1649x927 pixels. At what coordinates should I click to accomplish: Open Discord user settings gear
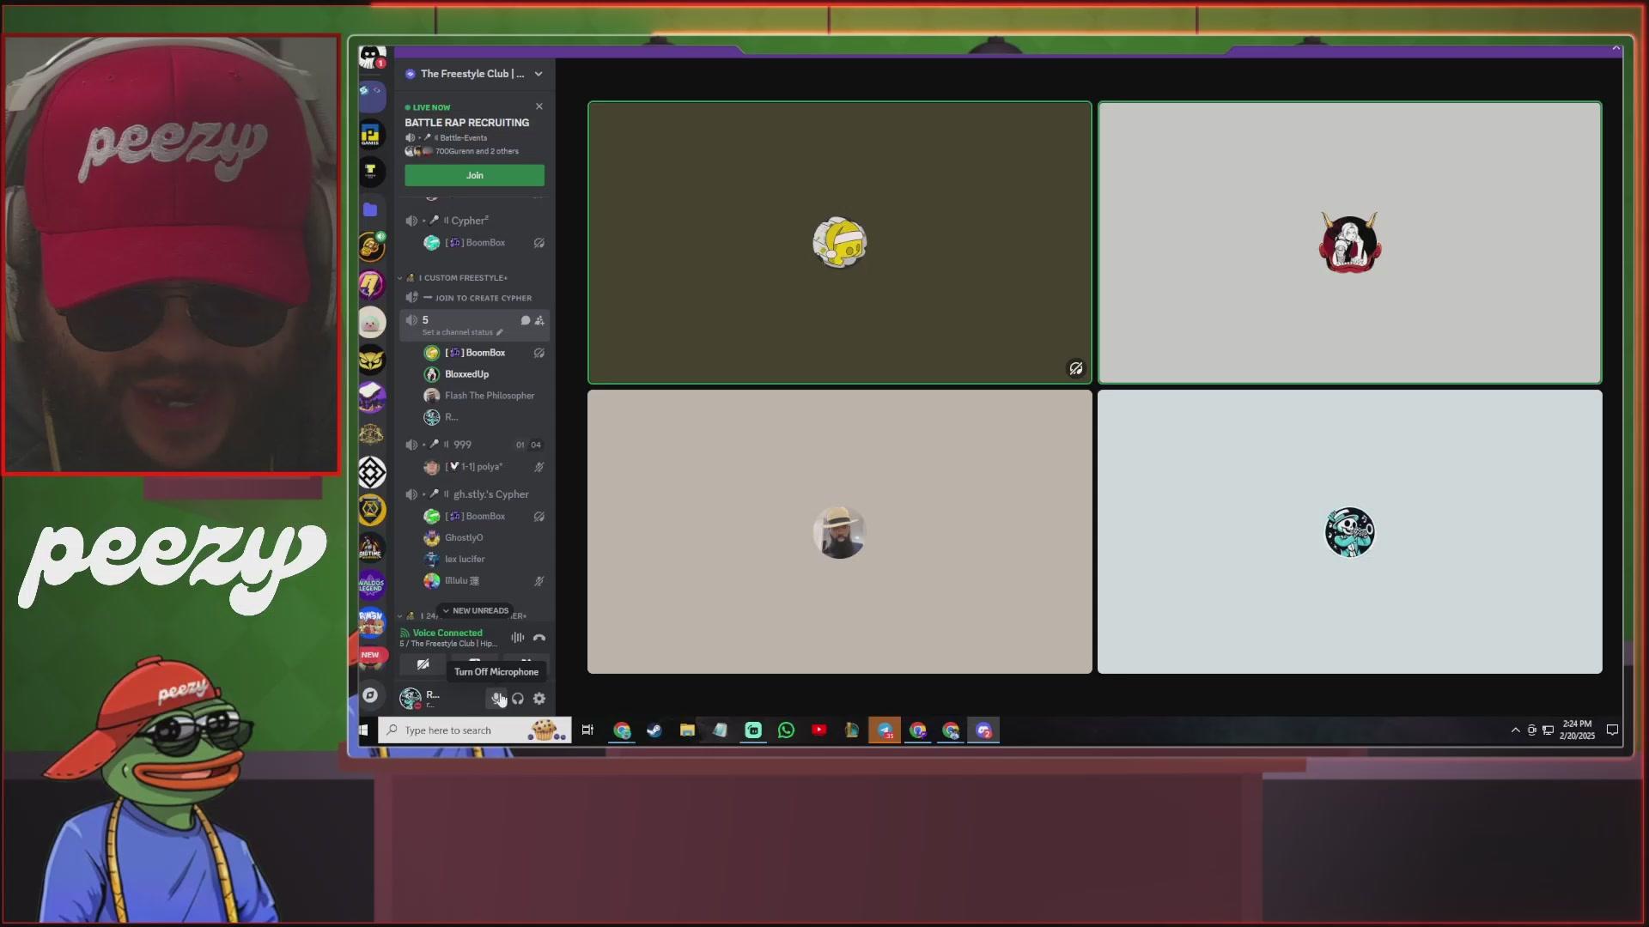point(539,699)
